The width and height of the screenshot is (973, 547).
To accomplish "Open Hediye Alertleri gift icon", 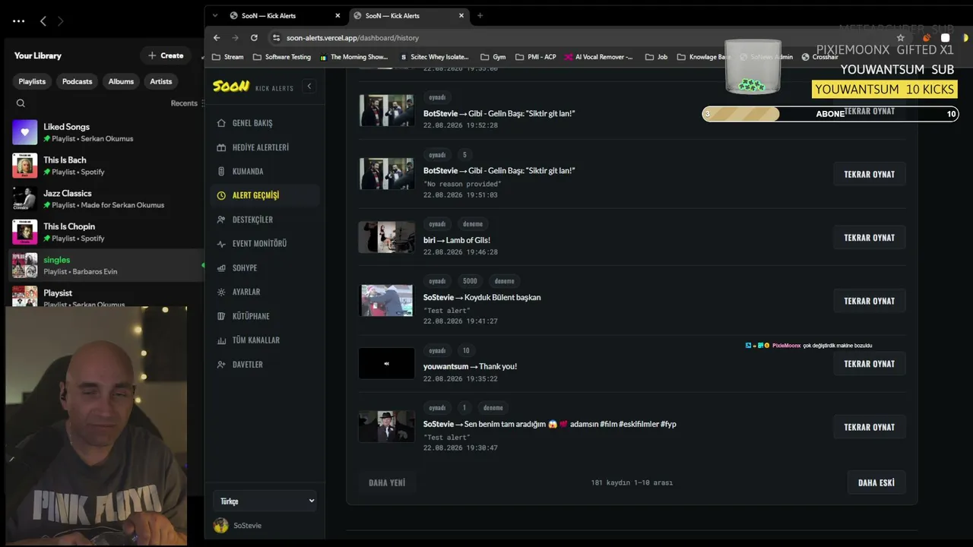I will coord(221,147).
